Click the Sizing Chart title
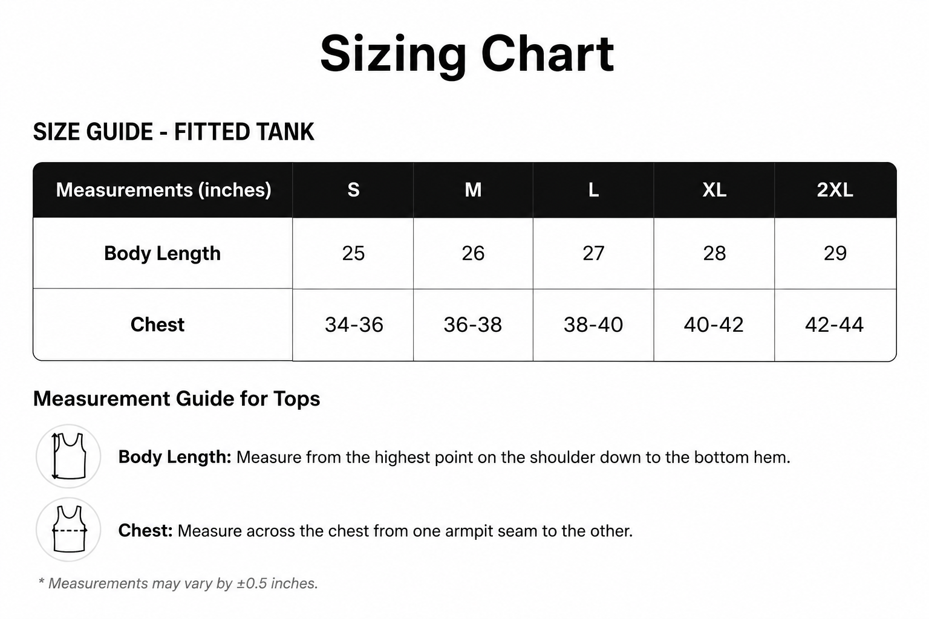The height and width of the screenshot is (619, 929). (467, 54)
